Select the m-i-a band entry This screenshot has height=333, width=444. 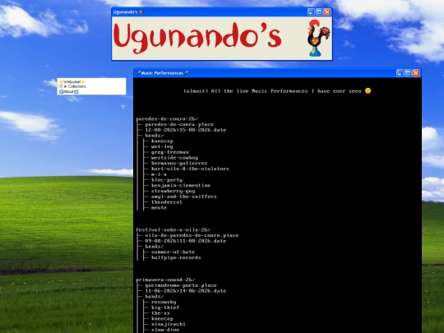tap(159, 174)
